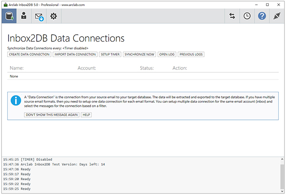Click the blue info icon in message box

point(16,100)
